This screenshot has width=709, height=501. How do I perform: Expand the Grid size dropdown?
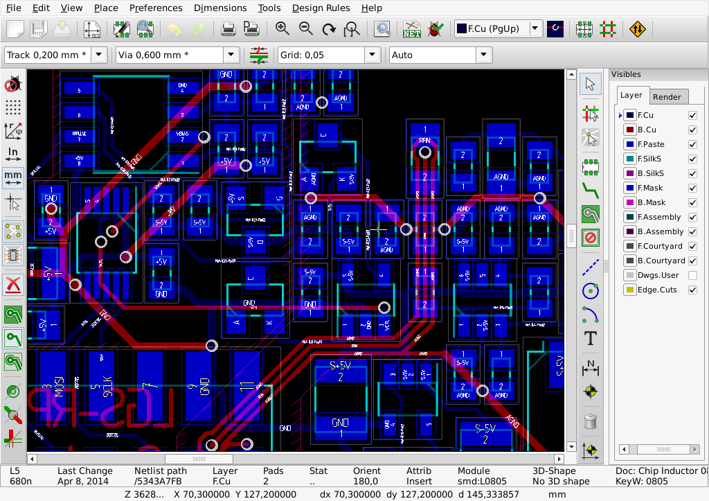373,55
